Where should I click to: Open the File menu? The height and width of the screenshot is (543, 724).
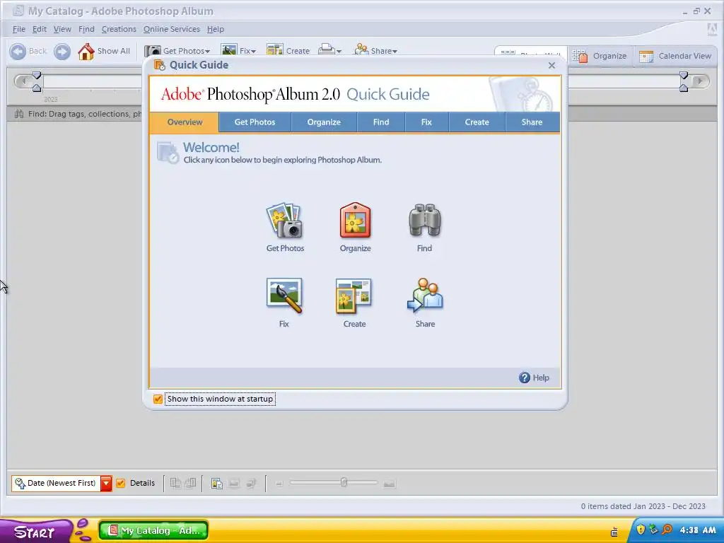pos(19,29)
